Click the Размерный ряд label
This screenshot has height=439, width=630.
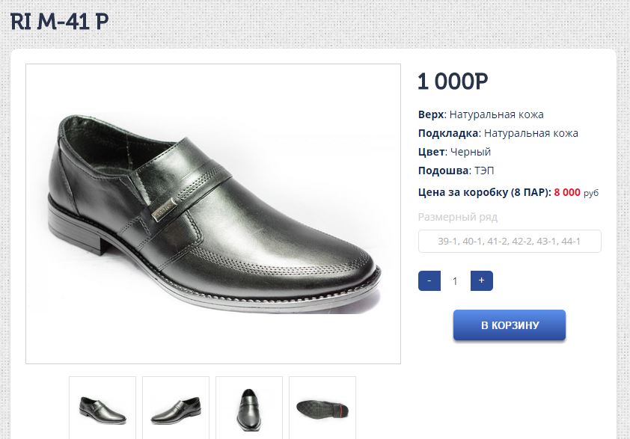tap(457, 218)
